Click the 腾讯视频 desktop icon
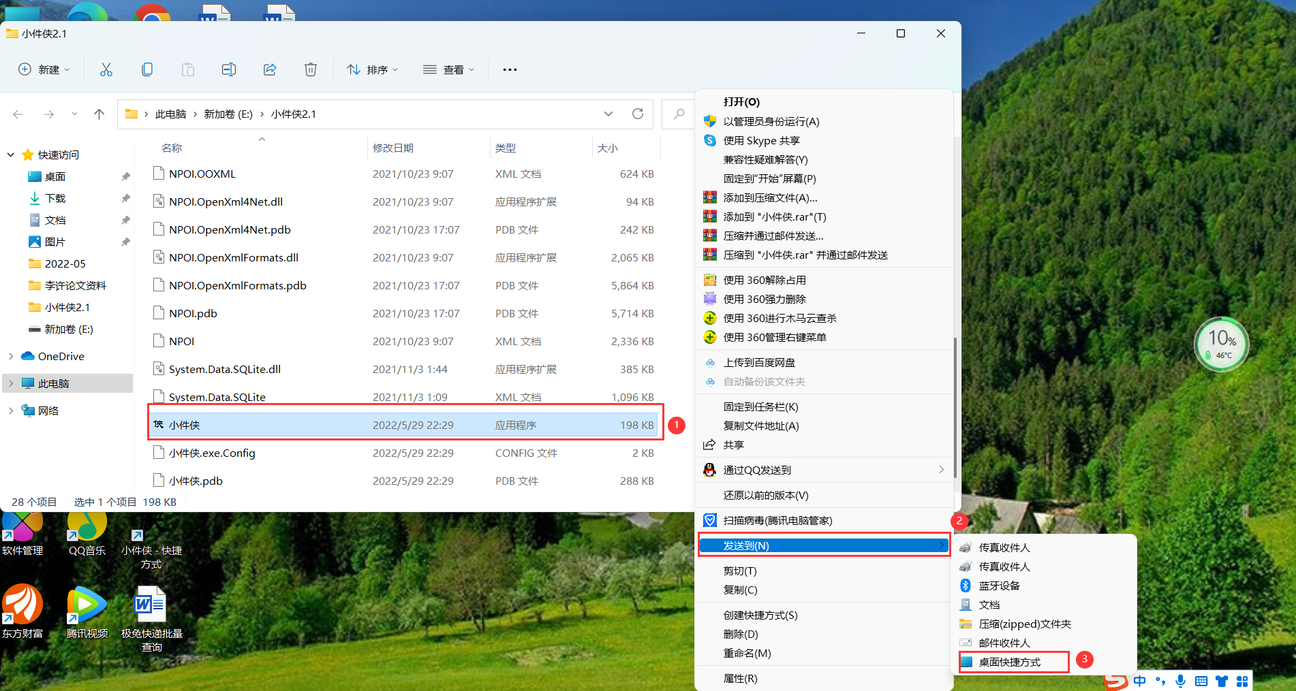 pos(87,612)
